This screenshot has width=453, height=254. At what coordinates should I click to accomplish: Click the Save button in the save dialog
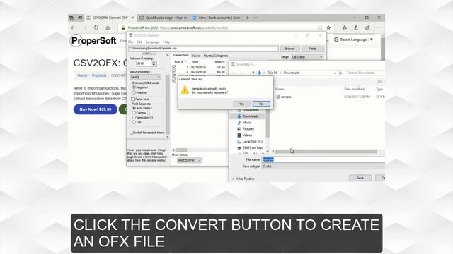click(360, 178)
